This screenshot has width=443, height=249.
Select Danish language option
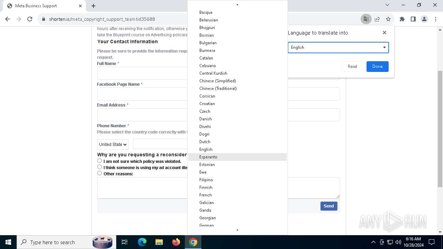tap(237, 119)
